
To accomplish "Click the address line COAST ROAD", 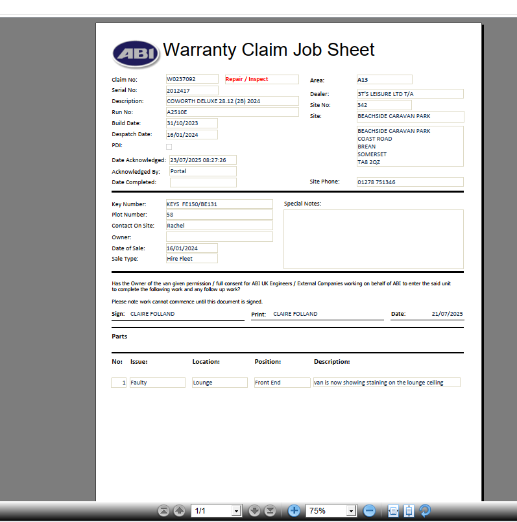I will pos(375,139).
